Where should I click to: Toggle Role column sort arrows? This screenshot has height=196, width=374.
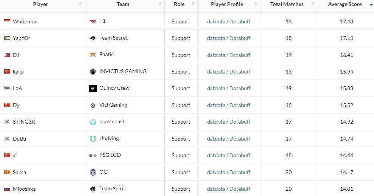coord(193,3)
